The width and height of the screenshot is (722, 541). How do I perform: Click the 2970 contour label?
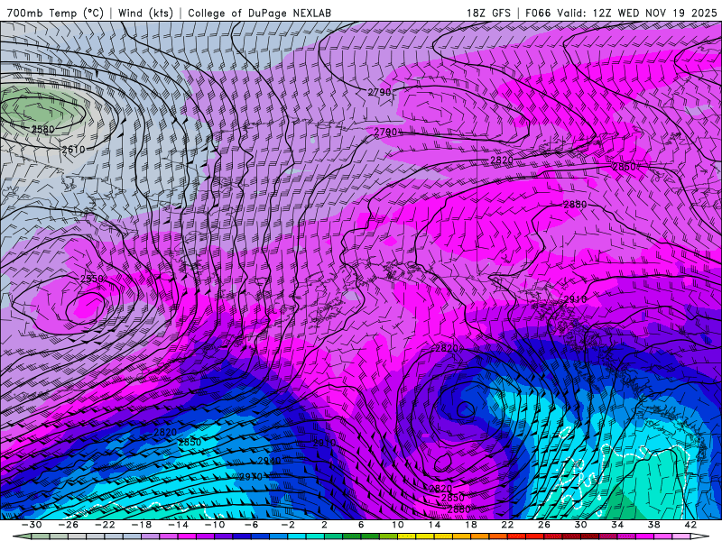(x=251, y=477)
